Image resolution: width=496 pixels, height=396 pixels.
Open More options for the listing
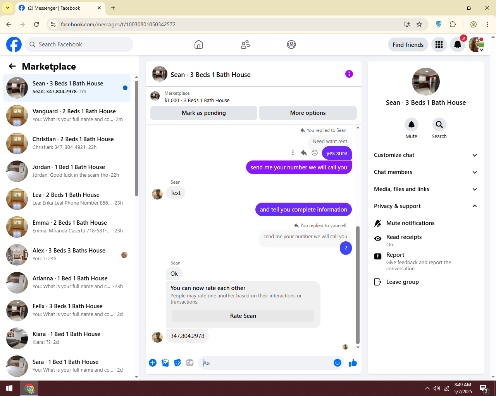click(x=308, y=113)
